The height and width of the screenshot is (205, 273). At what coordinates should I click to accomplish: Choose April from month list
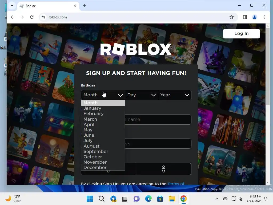coord(103,124)
